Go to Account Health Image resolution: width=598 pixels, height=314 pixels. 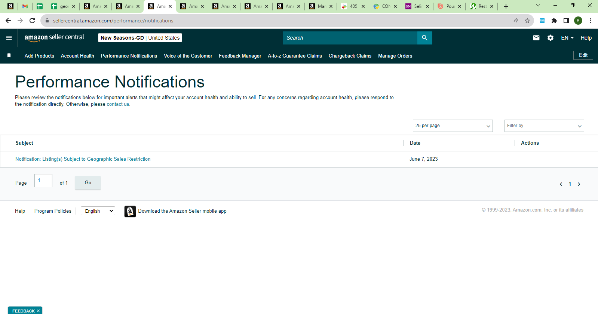point(77,56)
